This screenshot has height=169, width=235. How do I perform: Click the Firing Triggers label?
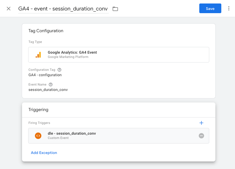pos(39,123)
